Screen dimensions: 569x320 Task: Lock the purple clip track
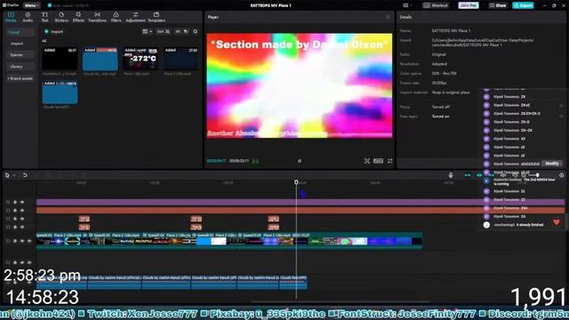click(x=15, y=202)
